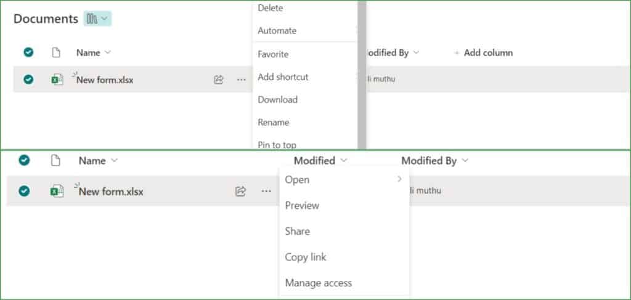Open the ellipsis actions for New form.xlsx in the bottom list
631x300 pixels.
(x=266, y=192)
